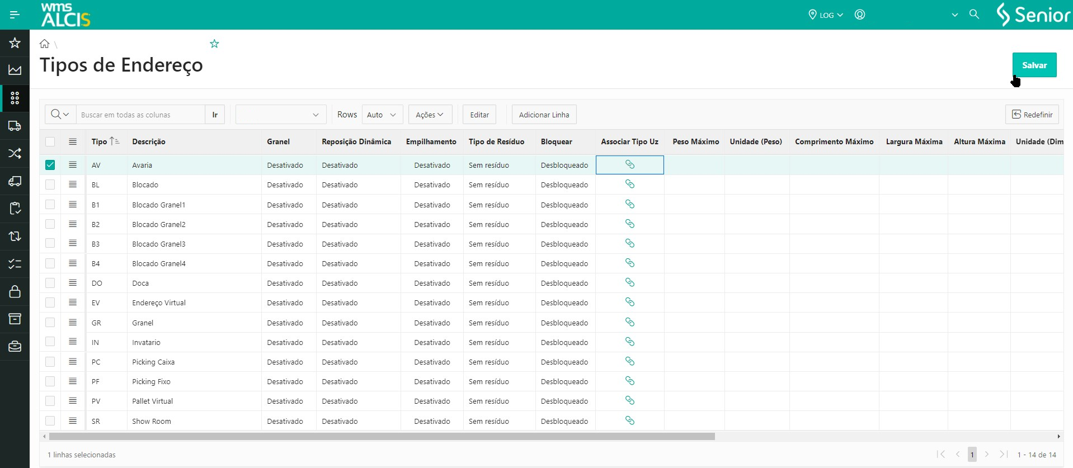Click the home breadcrumb icon

pos(45,44)
